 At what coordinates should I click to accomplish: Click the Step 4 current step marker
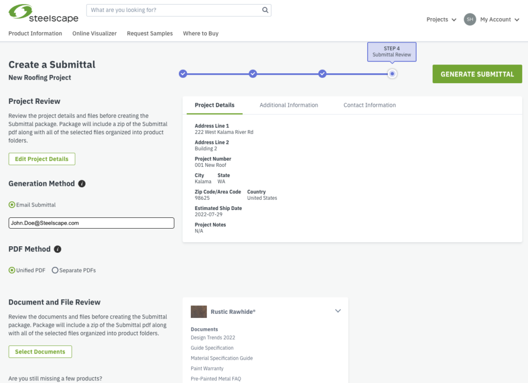tap(392, 73)
